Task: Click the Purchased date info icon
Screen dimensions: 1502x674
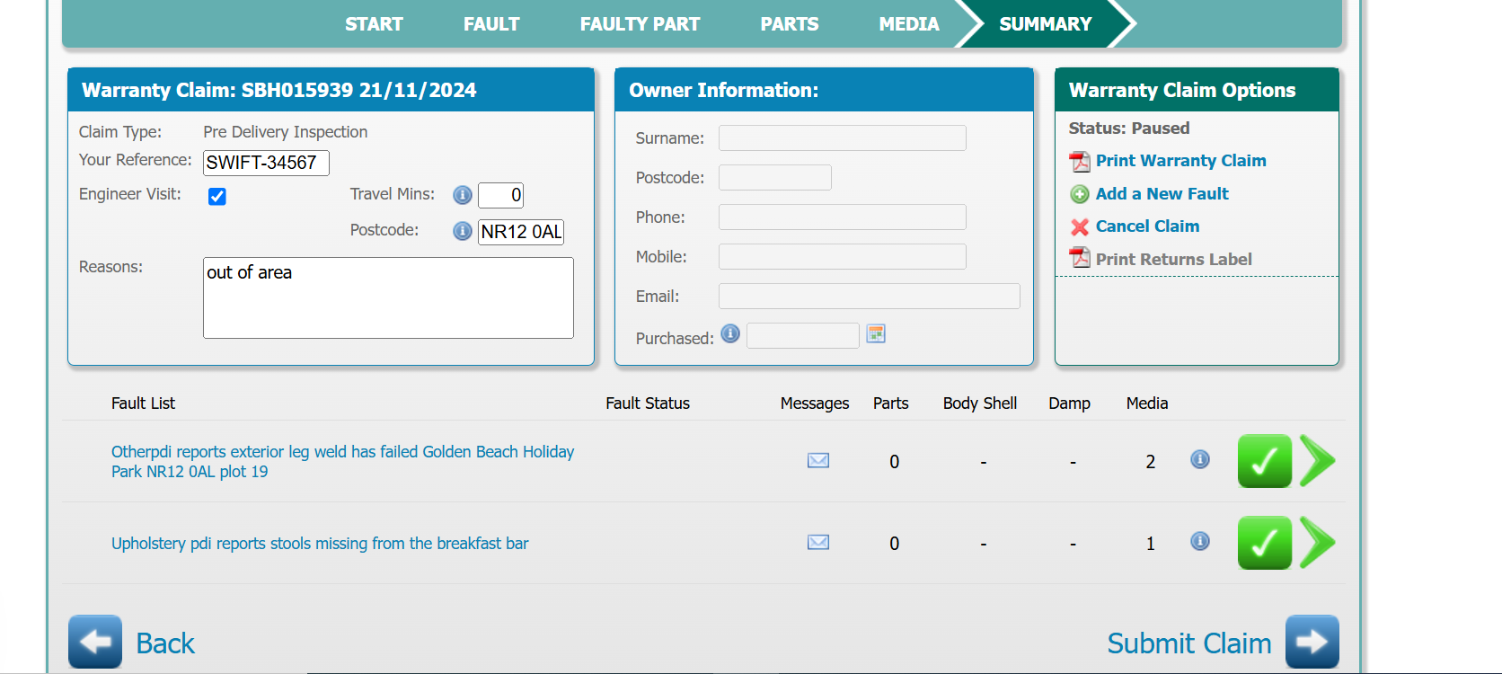Action: 730,333
